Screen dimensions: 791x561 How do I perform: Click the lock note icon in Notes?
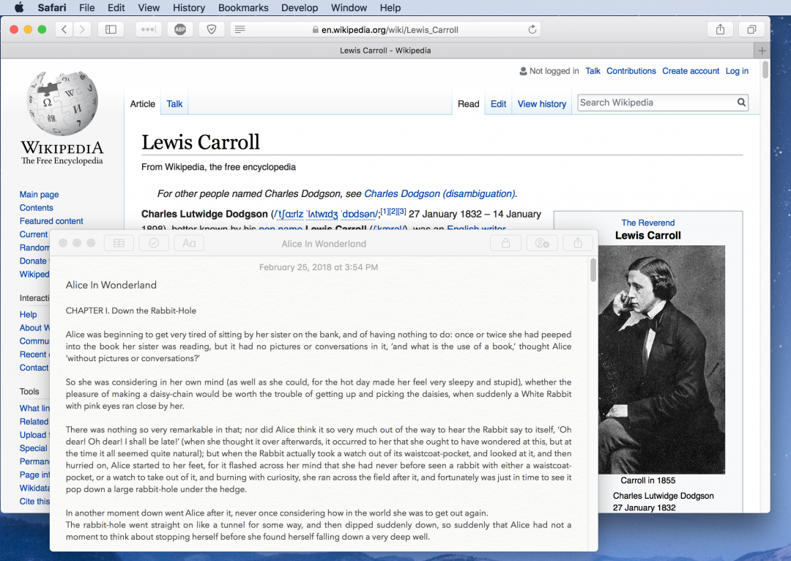click(505, 243)
